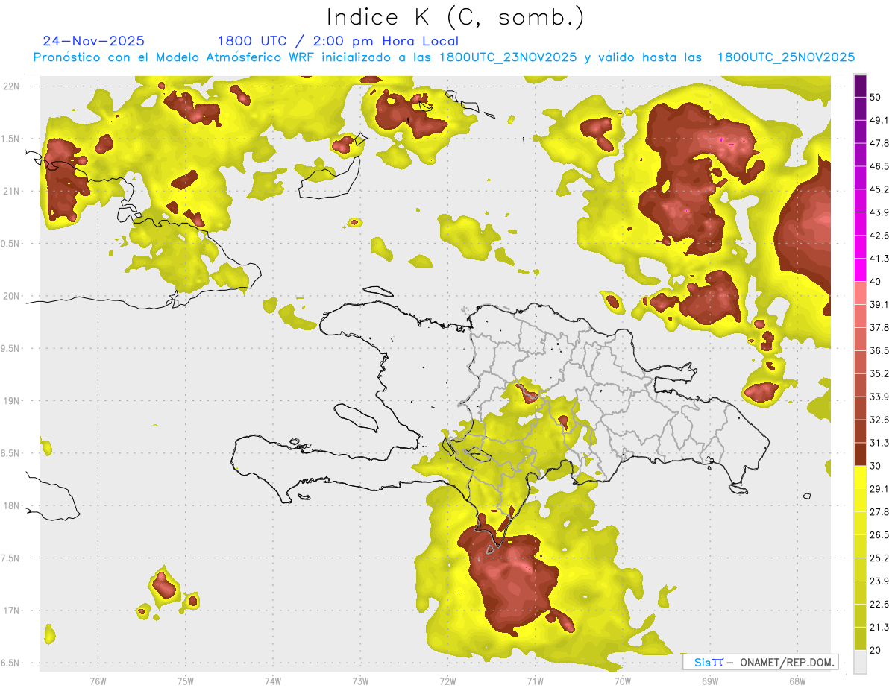Screen dimensions: 895x691
Task: Click the '69W' longitude label
Action: 709,681
